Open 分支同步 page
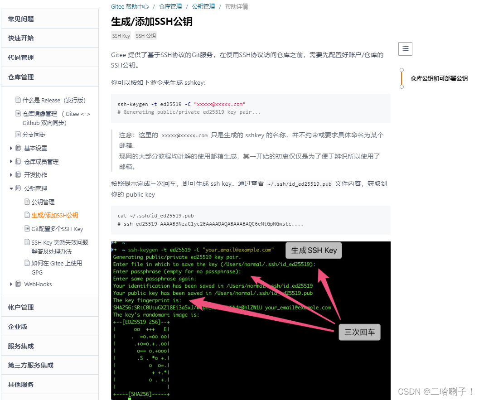Viewport: 479px width, 400px height. (x=34, y=135)
